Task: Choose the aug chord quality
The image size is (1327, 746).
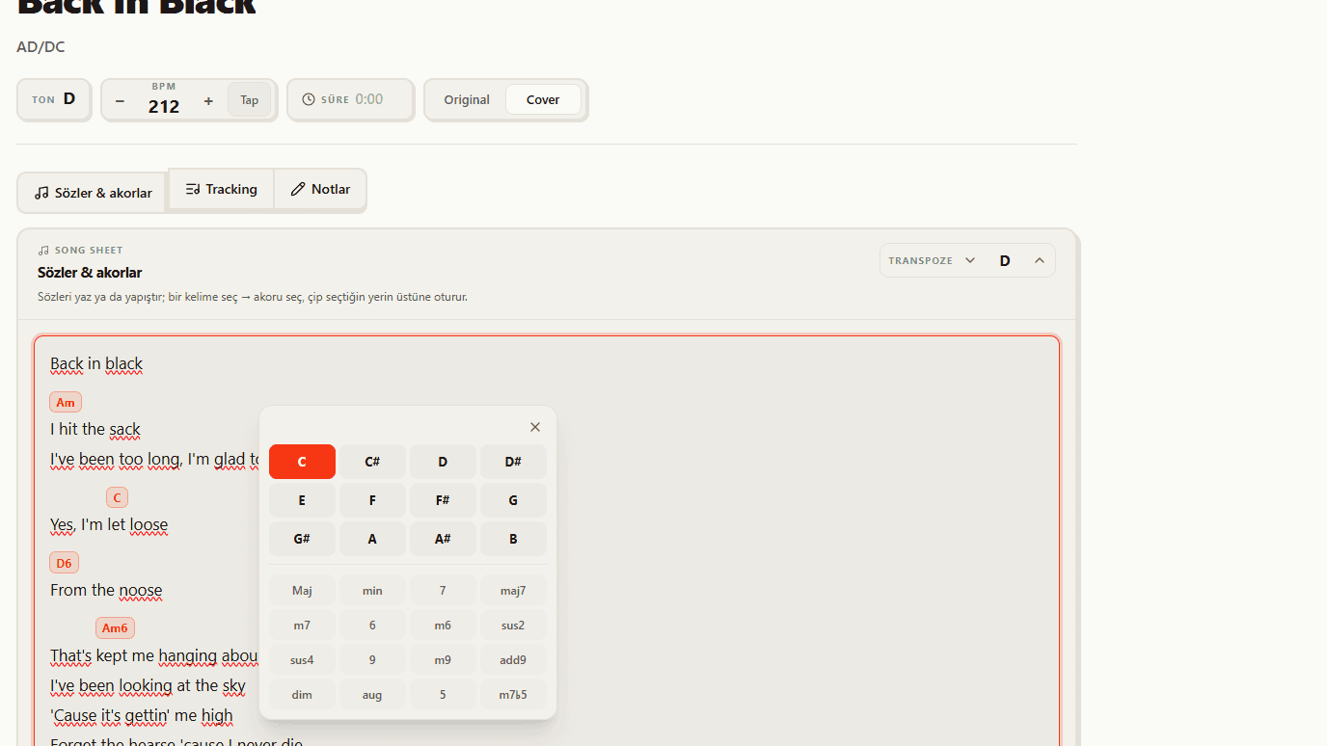Action: click(372, 695)
